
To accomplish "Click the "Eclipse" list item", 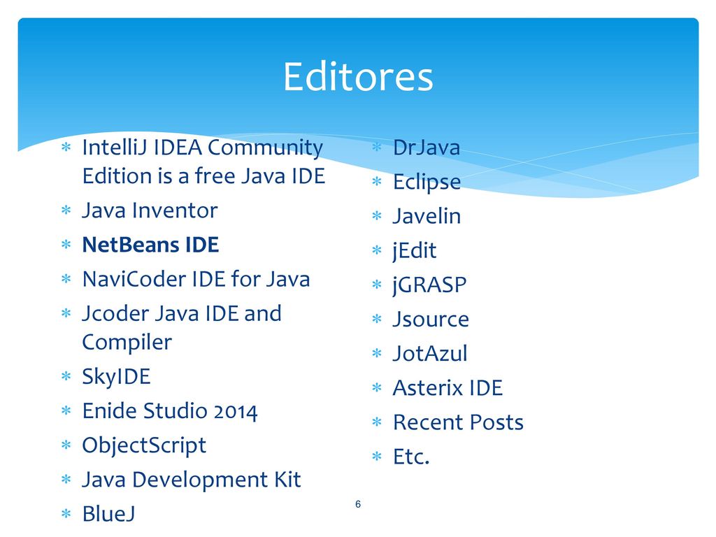I will click(x=427, y=182).
